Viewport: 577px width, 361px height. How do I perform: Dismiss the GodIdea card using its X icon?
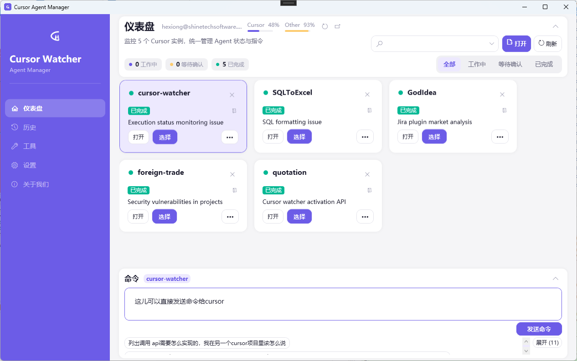502,95
